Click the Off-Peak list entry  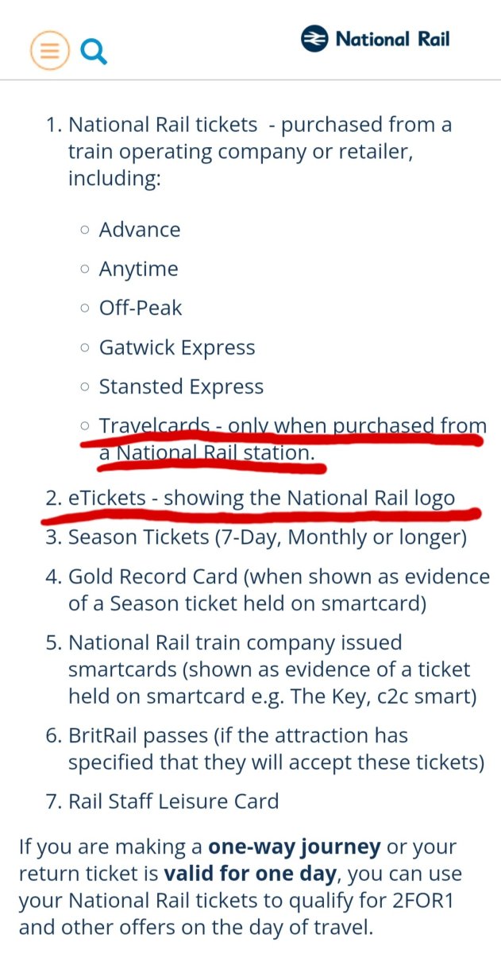click(141, 308)
